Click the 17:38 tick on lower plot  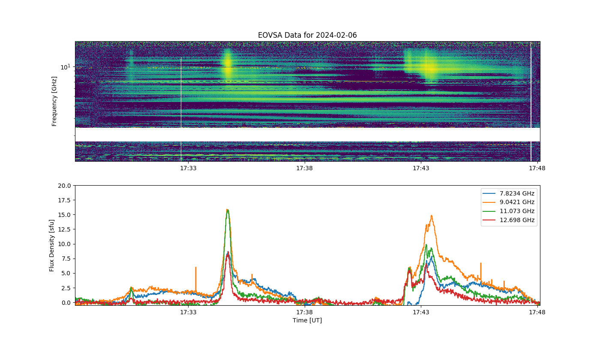(304, 313)
